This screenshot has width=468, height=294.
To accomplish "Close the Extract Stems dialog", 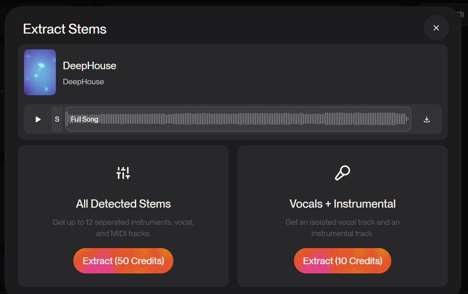I will [x=436, y=28].
